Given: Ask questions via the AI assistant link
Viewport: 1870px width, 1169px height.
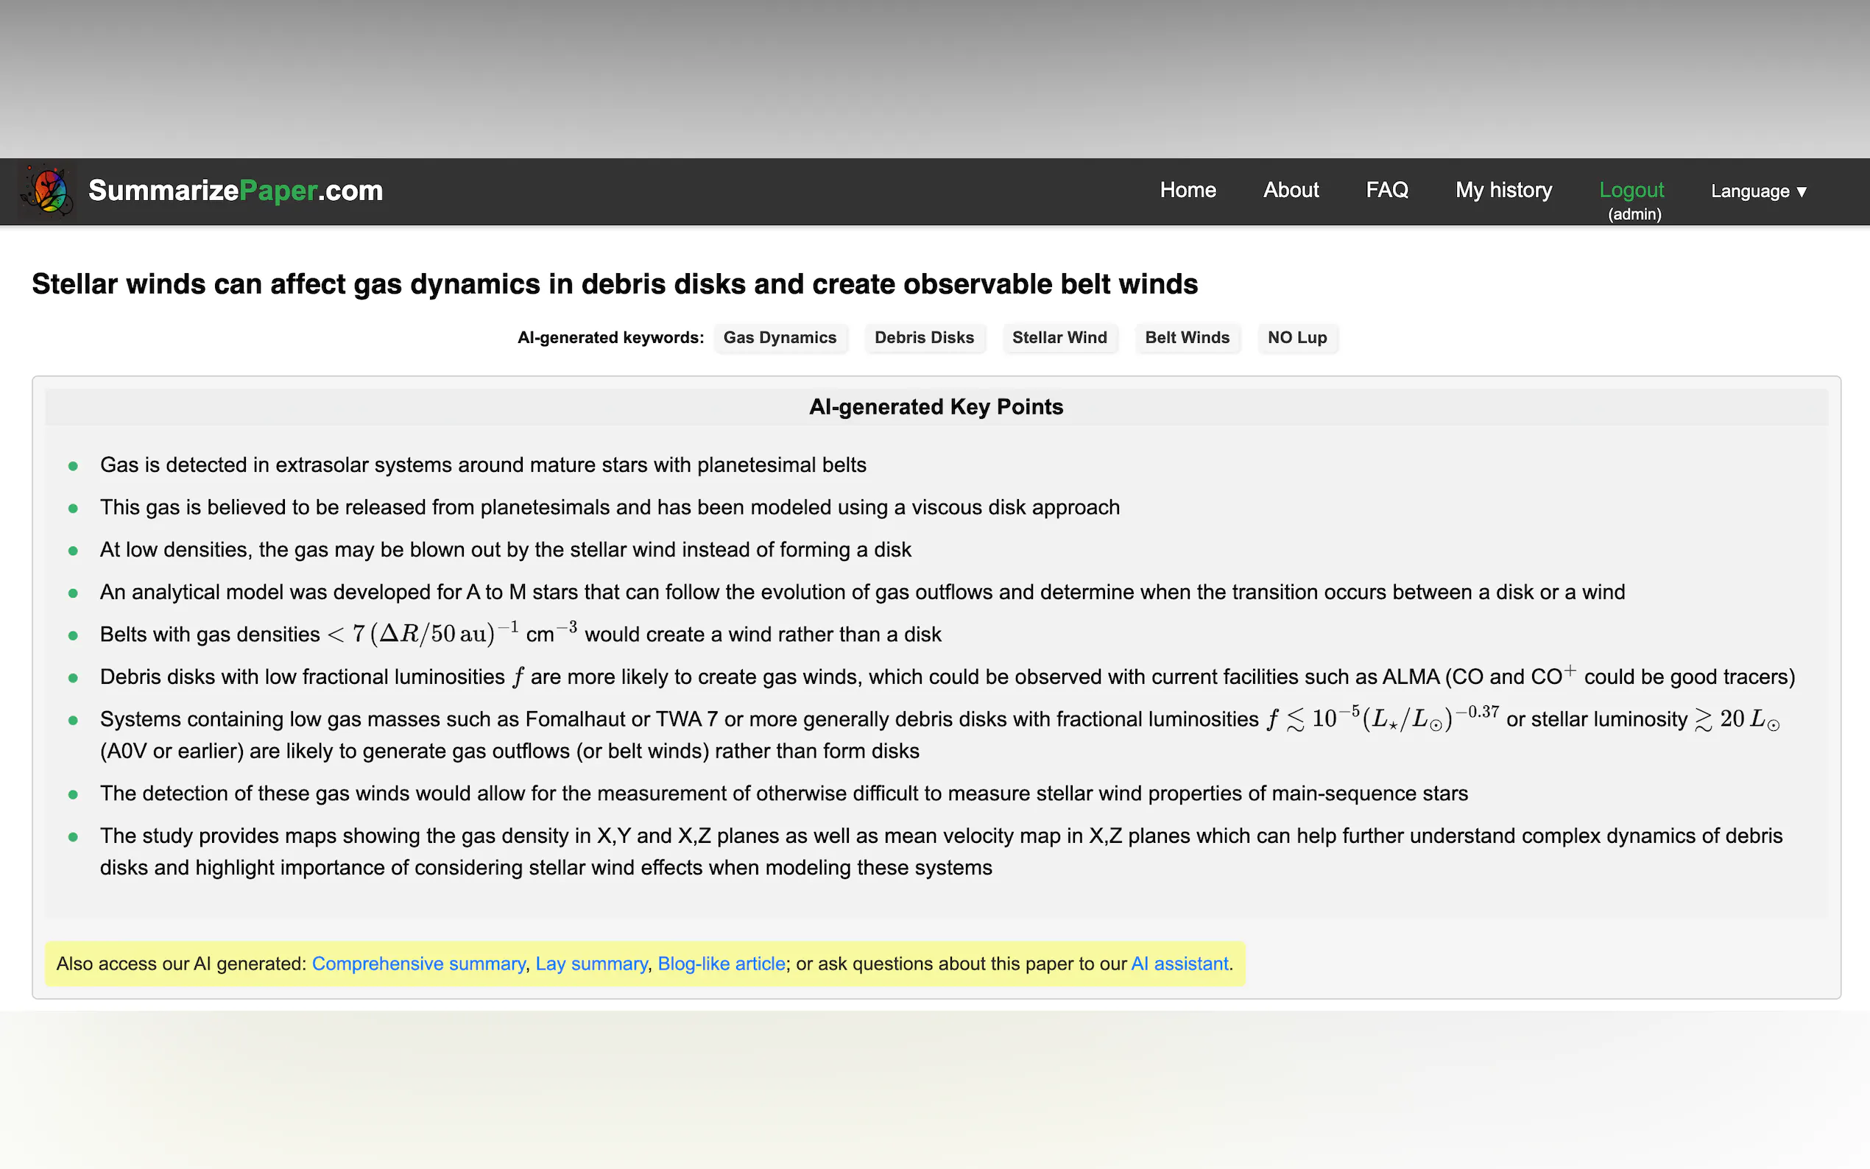Looking at the screenshot, I should click(x=1179, y=964).
